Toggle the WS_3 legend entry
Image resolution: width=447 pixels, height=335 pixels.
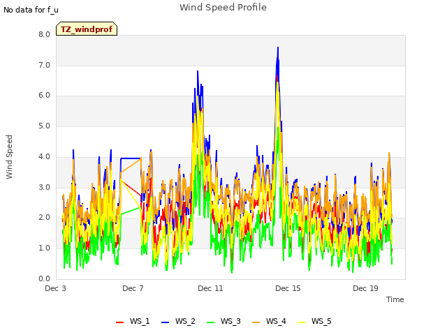223,321
